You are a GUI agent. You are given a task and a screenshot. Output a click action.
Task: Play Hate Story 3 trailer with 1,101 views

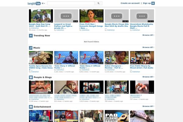pos(66,58)
